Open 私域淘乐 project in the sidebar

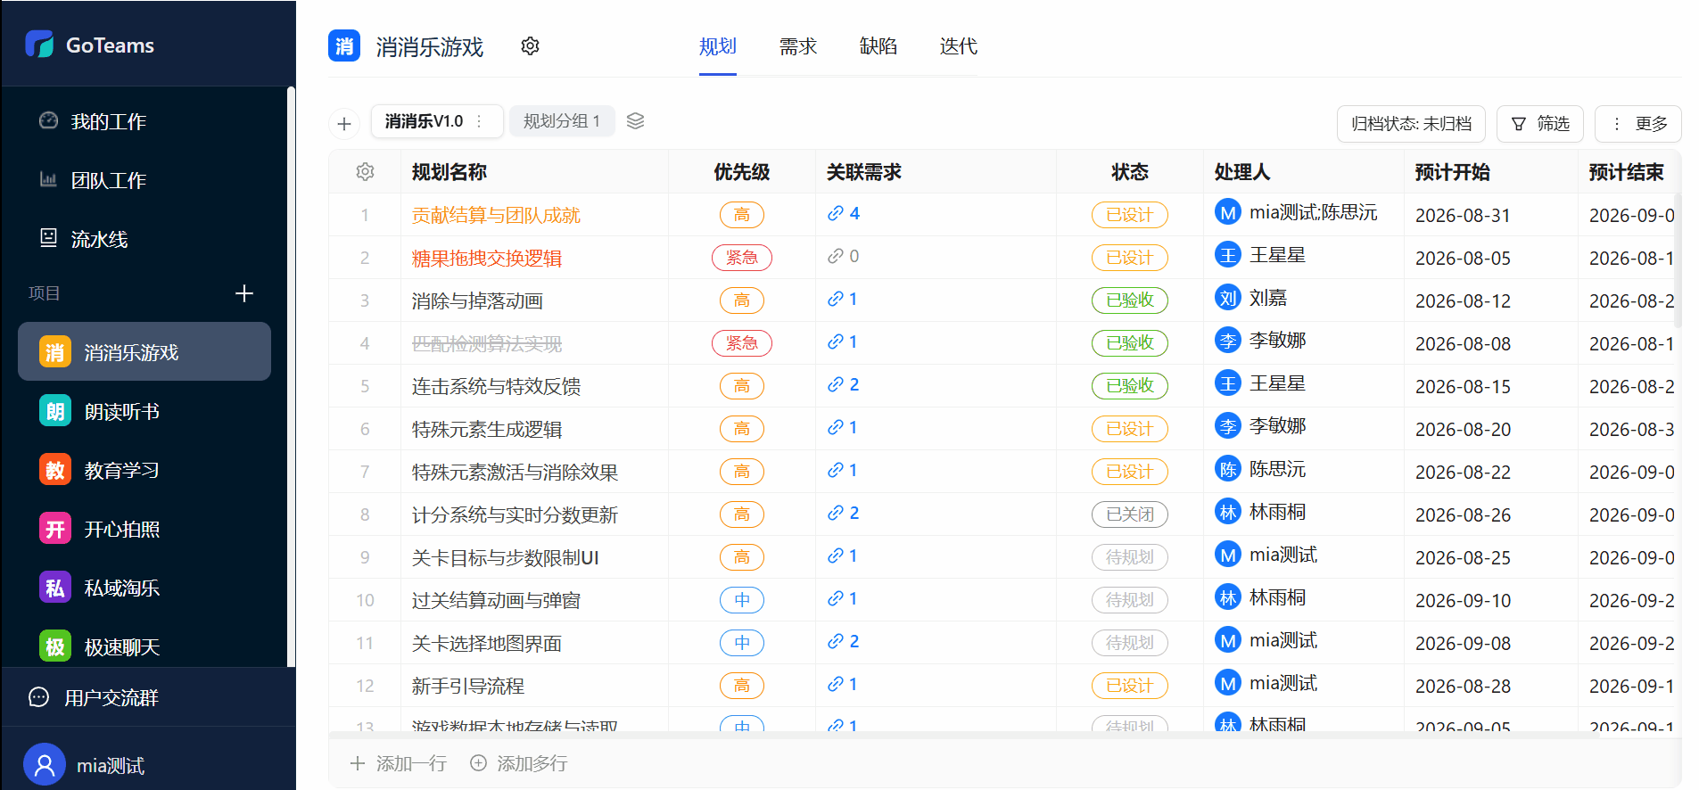[144, 588]
